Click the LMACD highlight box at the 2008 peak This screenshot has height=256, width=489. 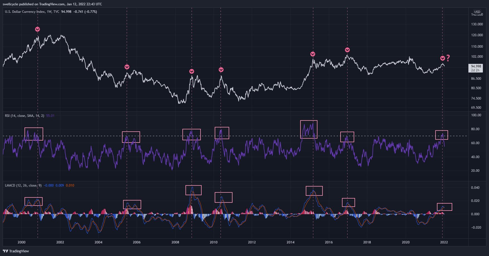(x=194, y=190)
